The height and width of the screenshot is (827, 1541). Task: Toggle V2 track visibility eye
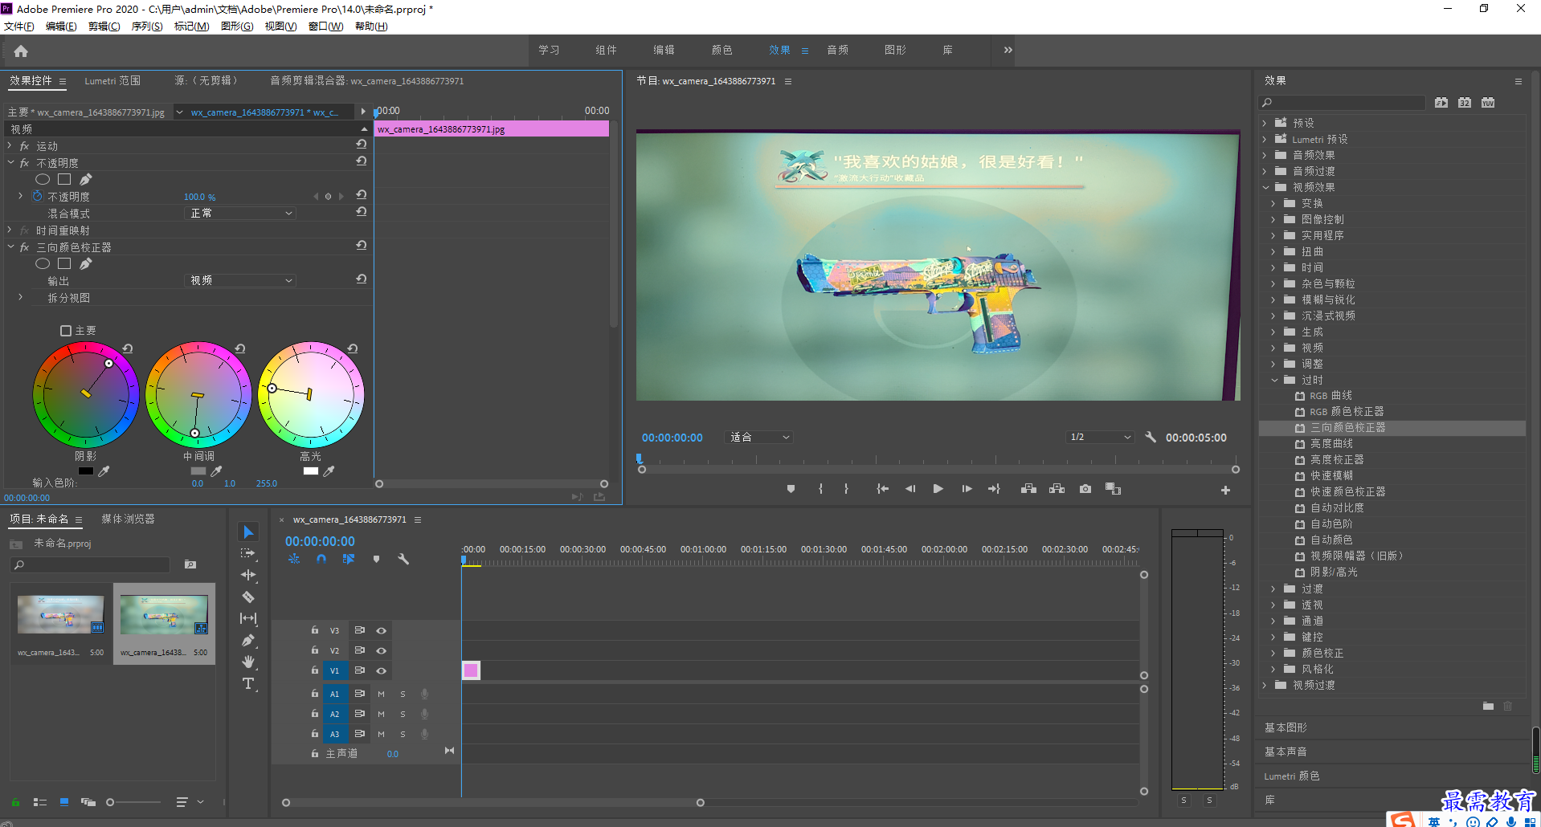(382, 651)
